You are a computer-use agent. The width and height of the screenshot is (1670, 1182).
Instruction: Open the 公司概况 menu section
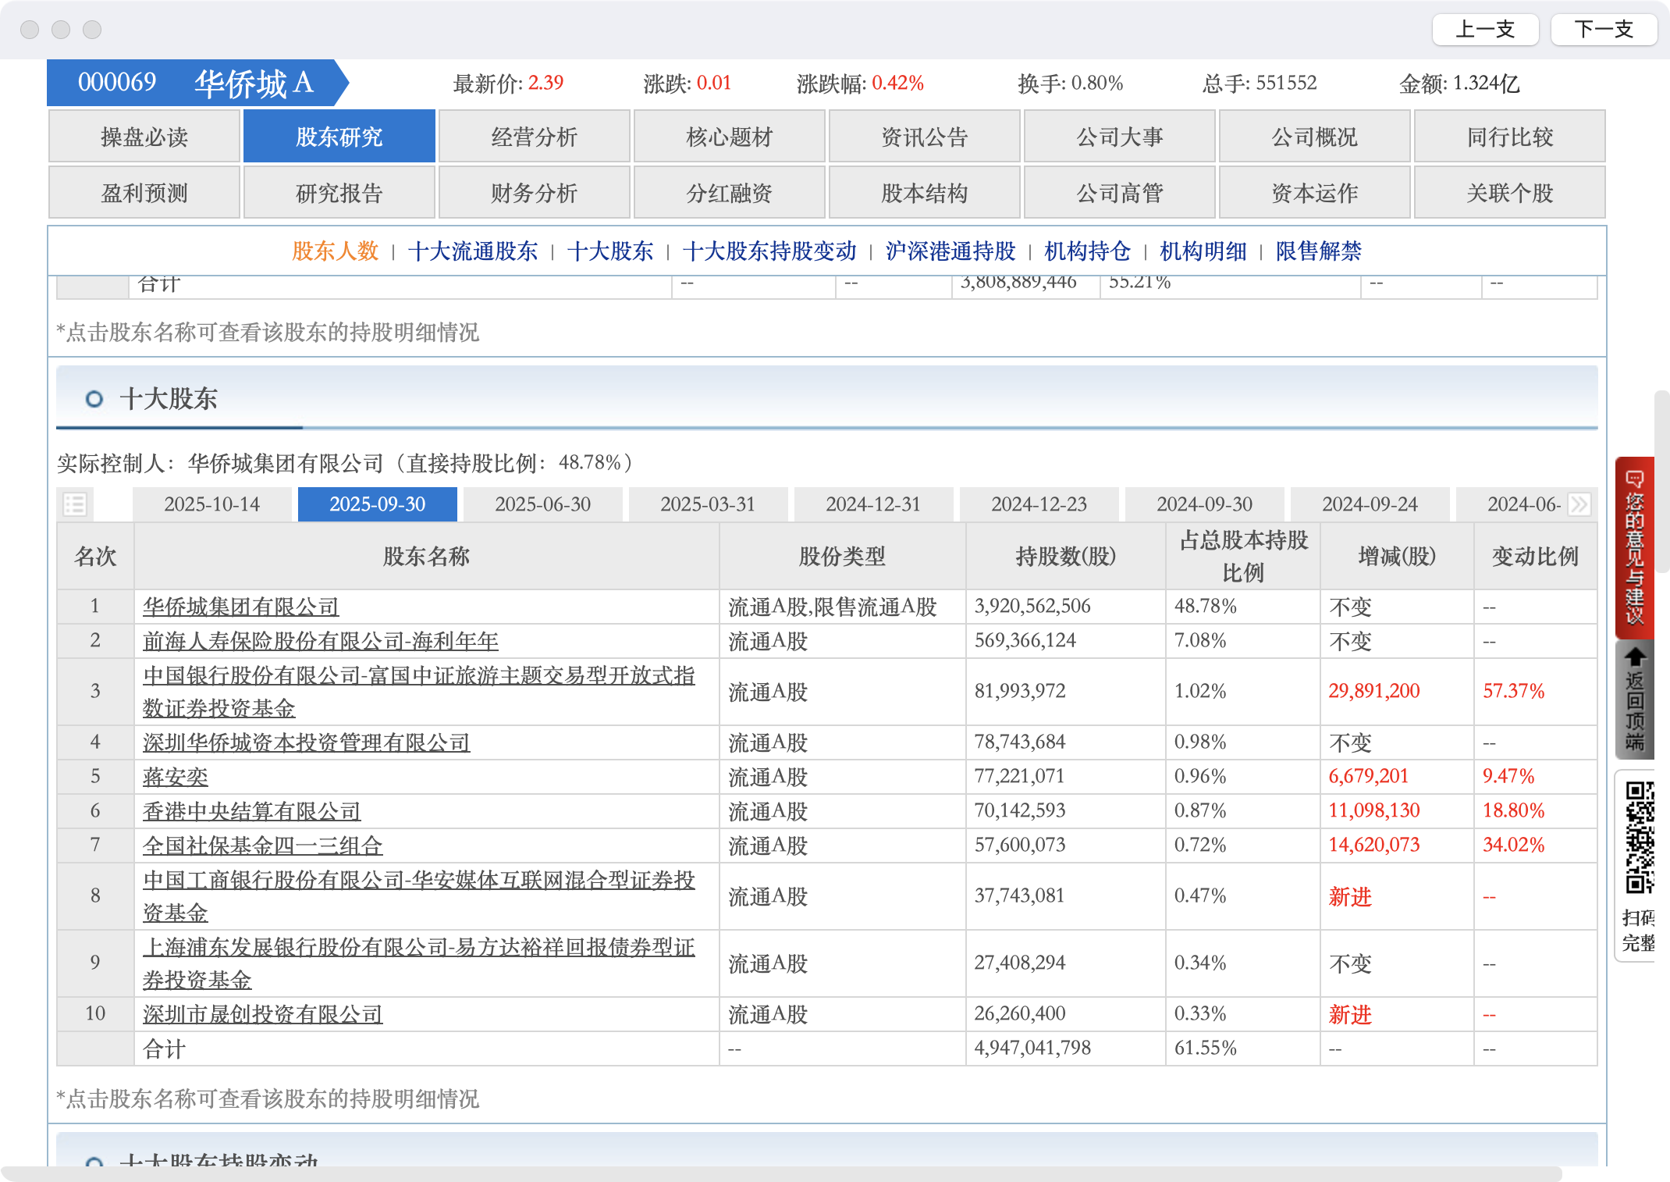[1314, 137]
